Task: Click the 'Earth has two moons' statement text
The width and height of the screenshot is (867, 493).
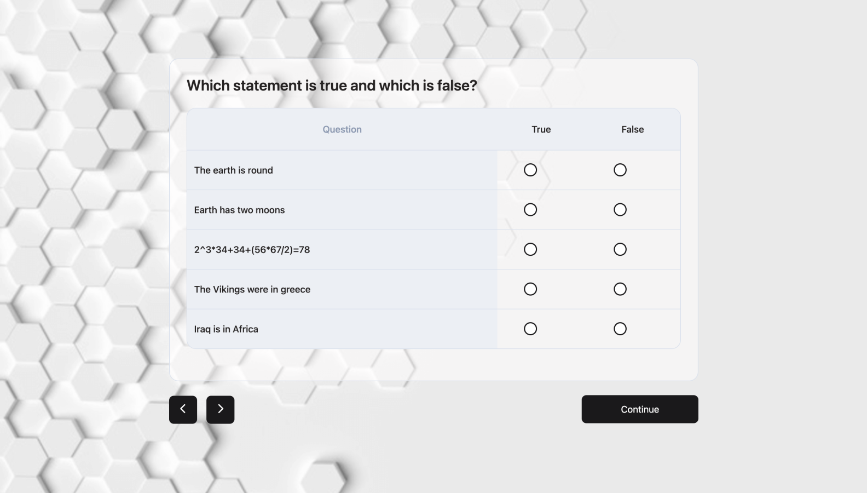Action: click(239, 210)
